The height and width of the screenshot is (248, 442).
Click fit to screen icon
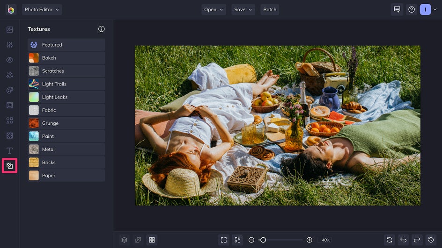pos(224,240)
